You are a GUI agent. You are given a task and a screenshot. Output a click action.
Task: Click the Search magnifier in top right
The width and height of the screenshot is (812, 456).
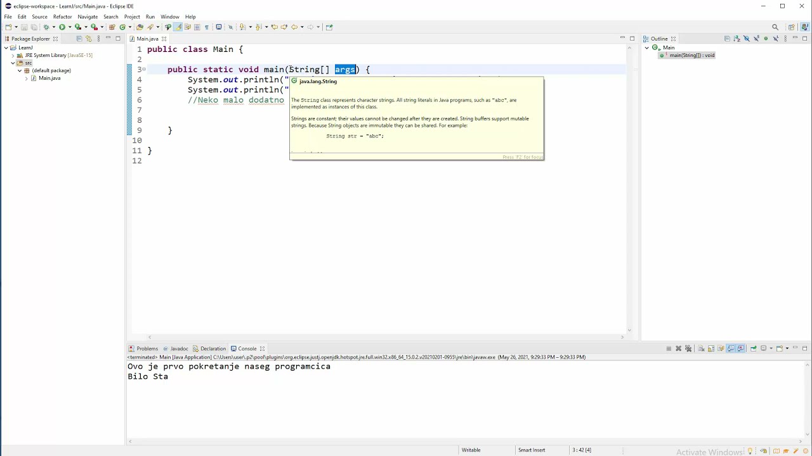[775, 27]
